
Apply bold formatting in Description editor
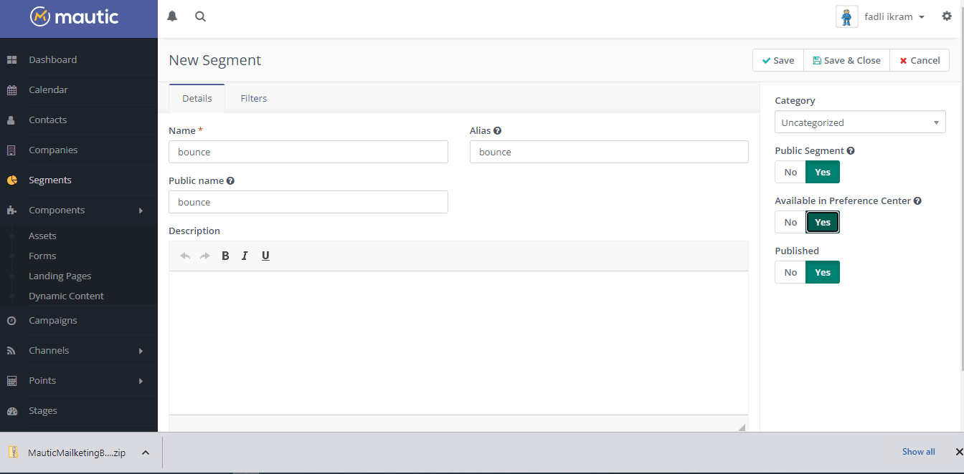pyautogui.click(x=225, y=256)
